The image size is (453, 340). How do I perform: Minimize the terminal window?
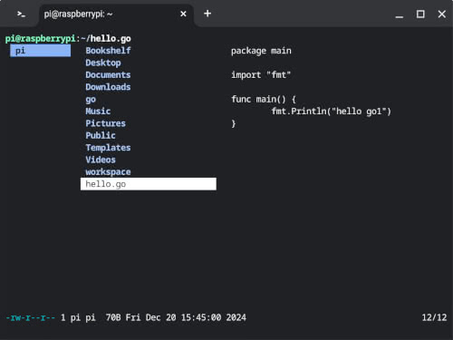(x=400, y=16)
